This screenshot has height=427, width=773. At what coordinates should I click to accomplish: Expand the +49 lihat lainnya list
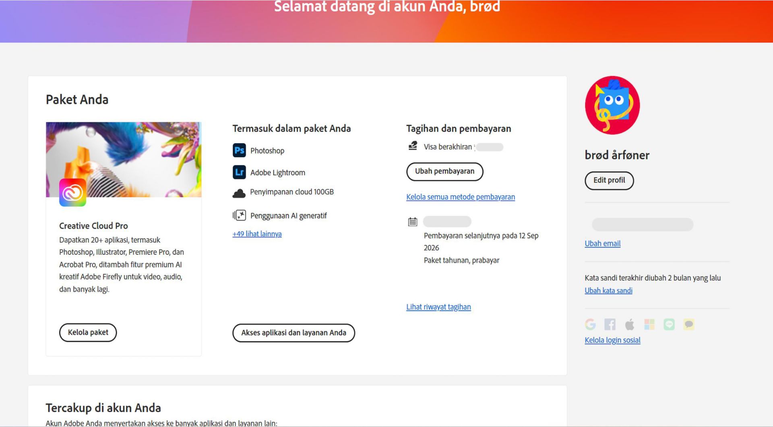[x=256, y=233]
